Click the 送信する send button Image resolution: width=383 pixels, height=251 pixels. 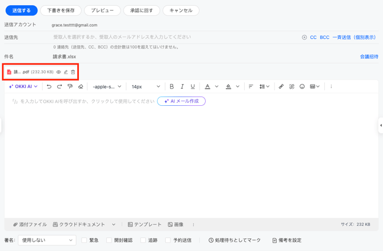[22, 10]
